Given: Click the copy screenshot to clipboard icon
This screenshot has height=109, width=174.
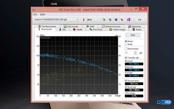Looking at the screenshot, I should point(110,20).
